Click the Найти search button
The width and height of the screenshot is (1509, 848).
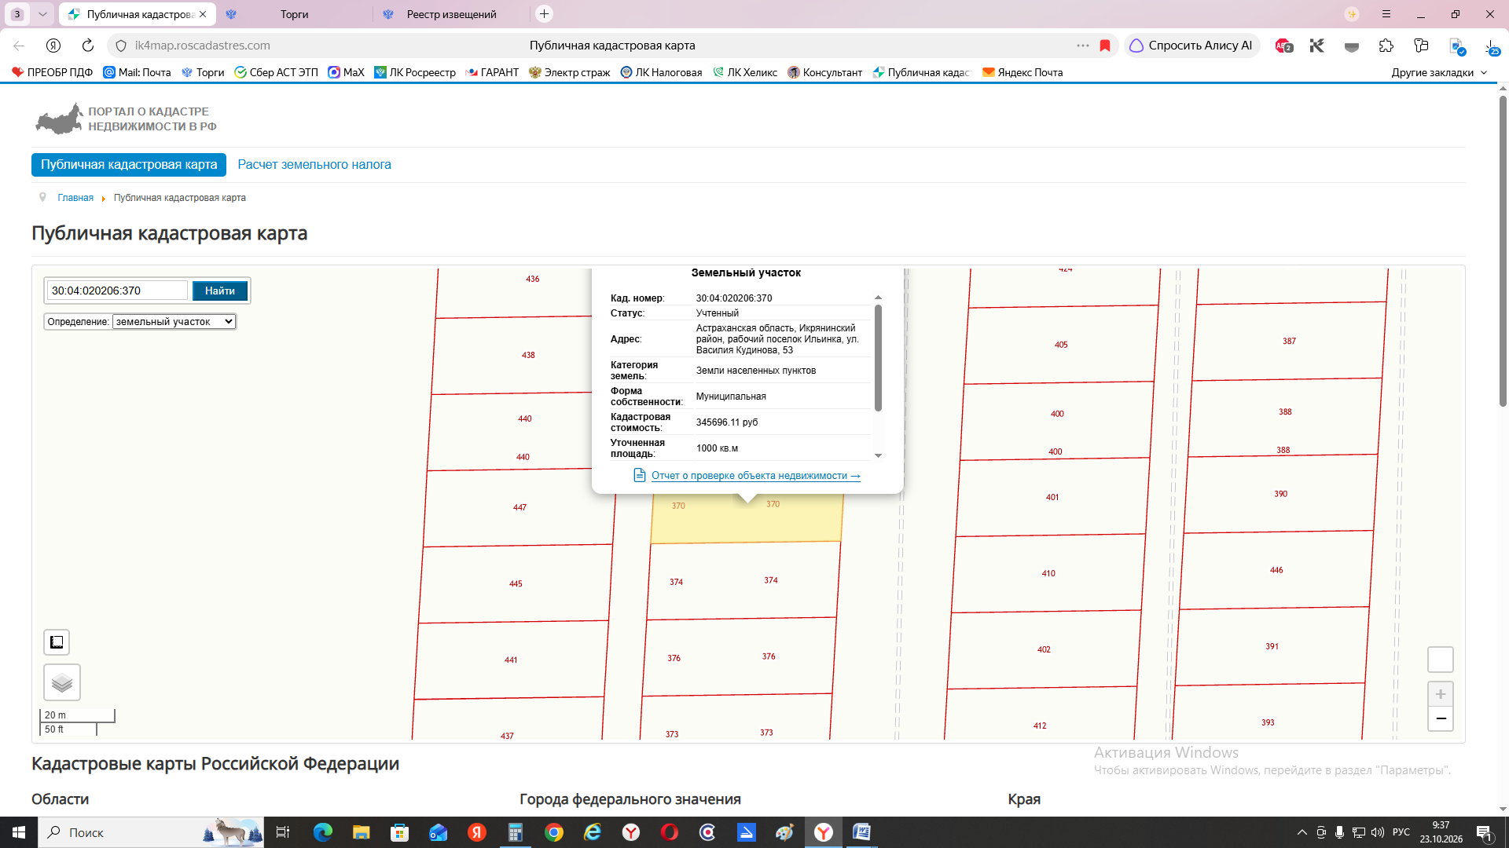[220, 291]
